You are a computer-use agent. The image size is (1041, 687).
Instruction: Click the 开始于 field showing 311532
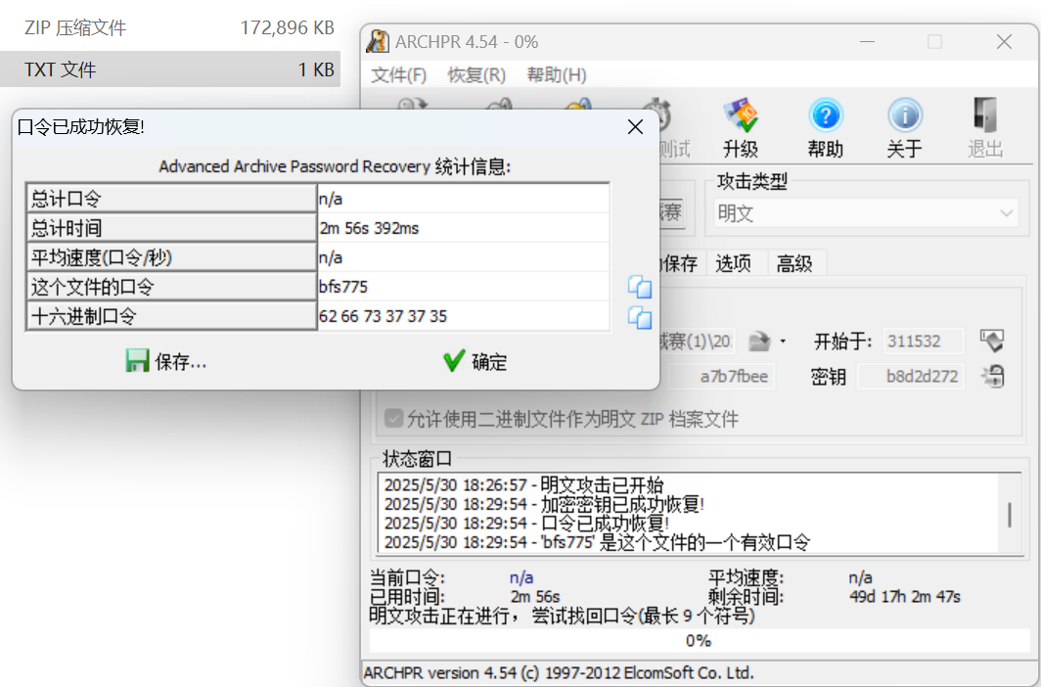(x=923, y=342)
